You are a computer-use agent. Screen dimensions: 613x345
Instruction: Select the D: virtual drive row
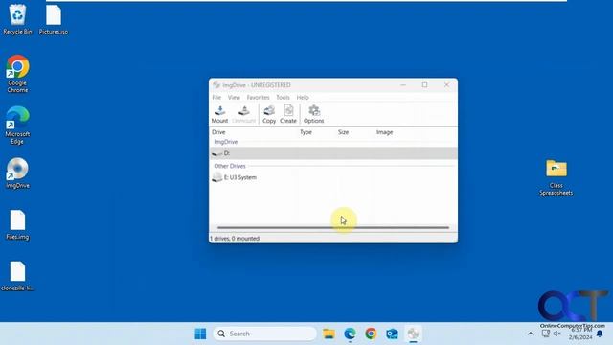(333, 153)
